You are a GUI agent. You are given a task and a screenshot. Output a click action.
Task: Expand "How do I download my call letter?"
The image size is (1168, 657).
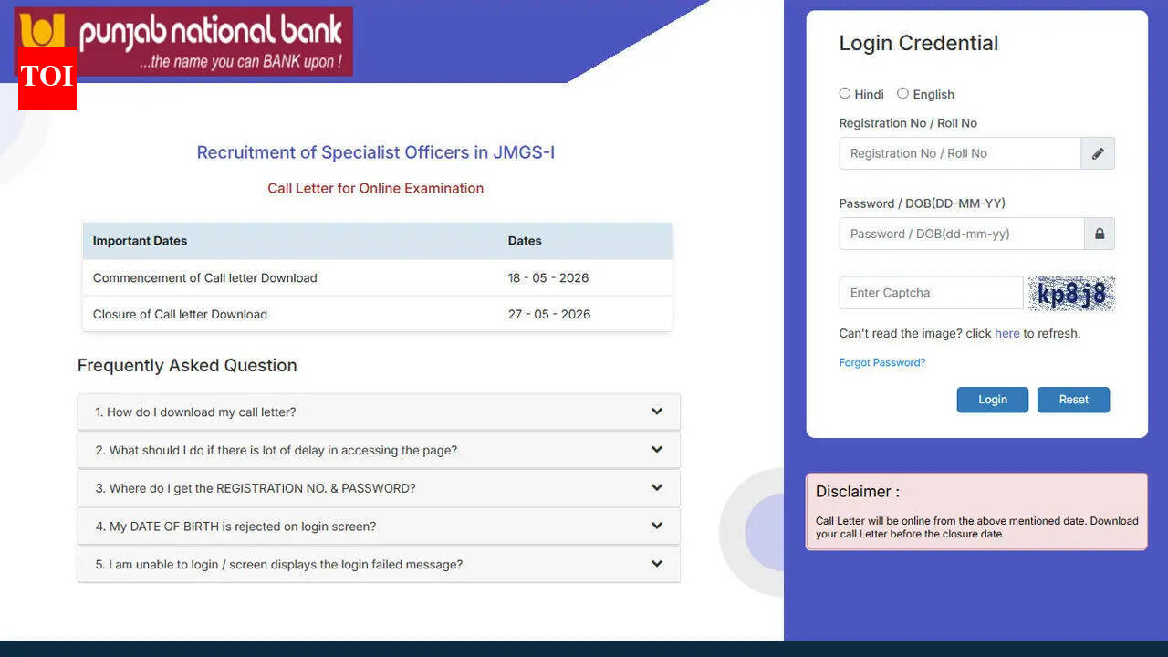coord(379,412)
